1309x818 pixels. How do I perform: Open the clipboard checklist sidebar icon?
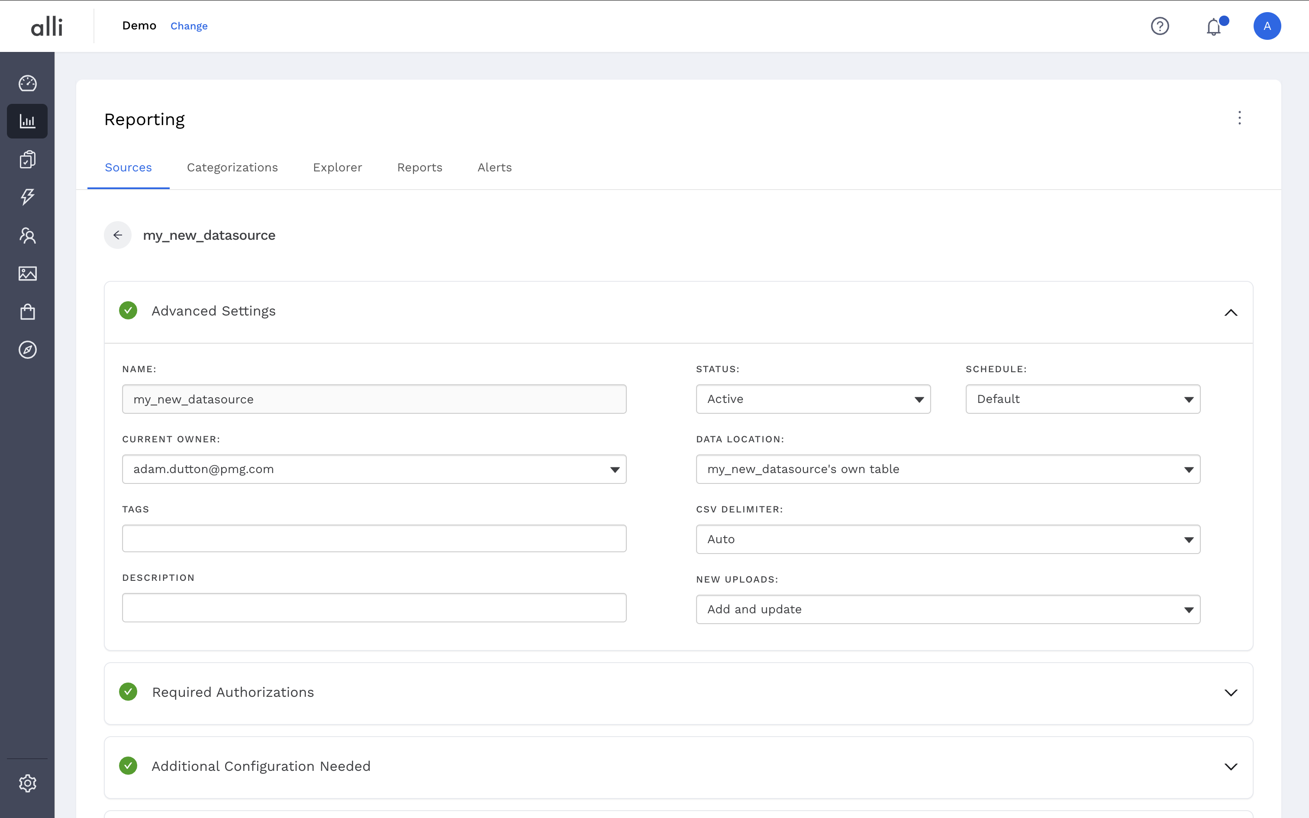28,160
